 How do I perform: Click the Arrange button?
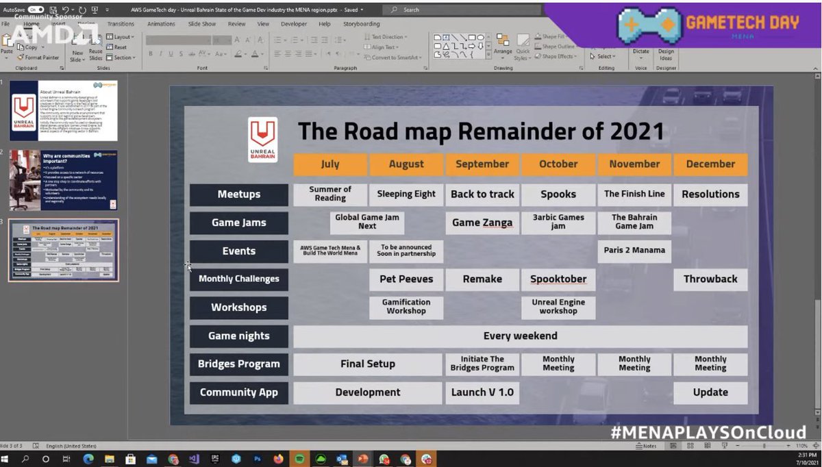503,45
